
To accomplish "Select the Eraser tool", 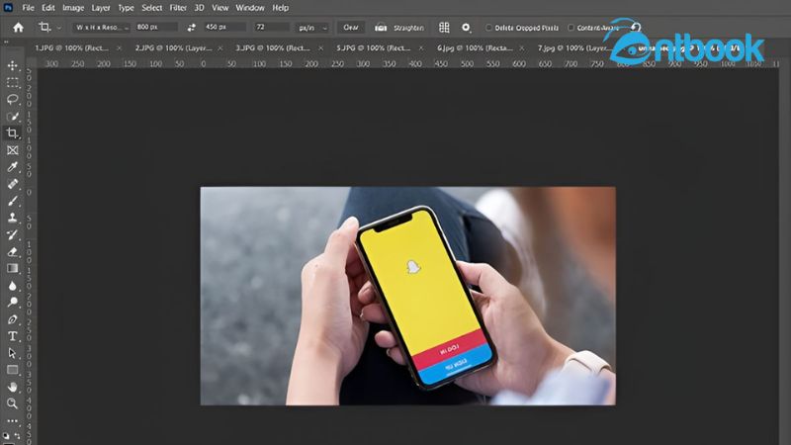I will (12, 252).
